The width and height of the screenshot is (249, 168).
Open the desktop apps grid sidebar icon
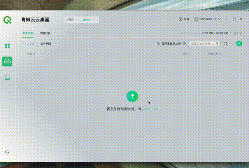[7, 46]
